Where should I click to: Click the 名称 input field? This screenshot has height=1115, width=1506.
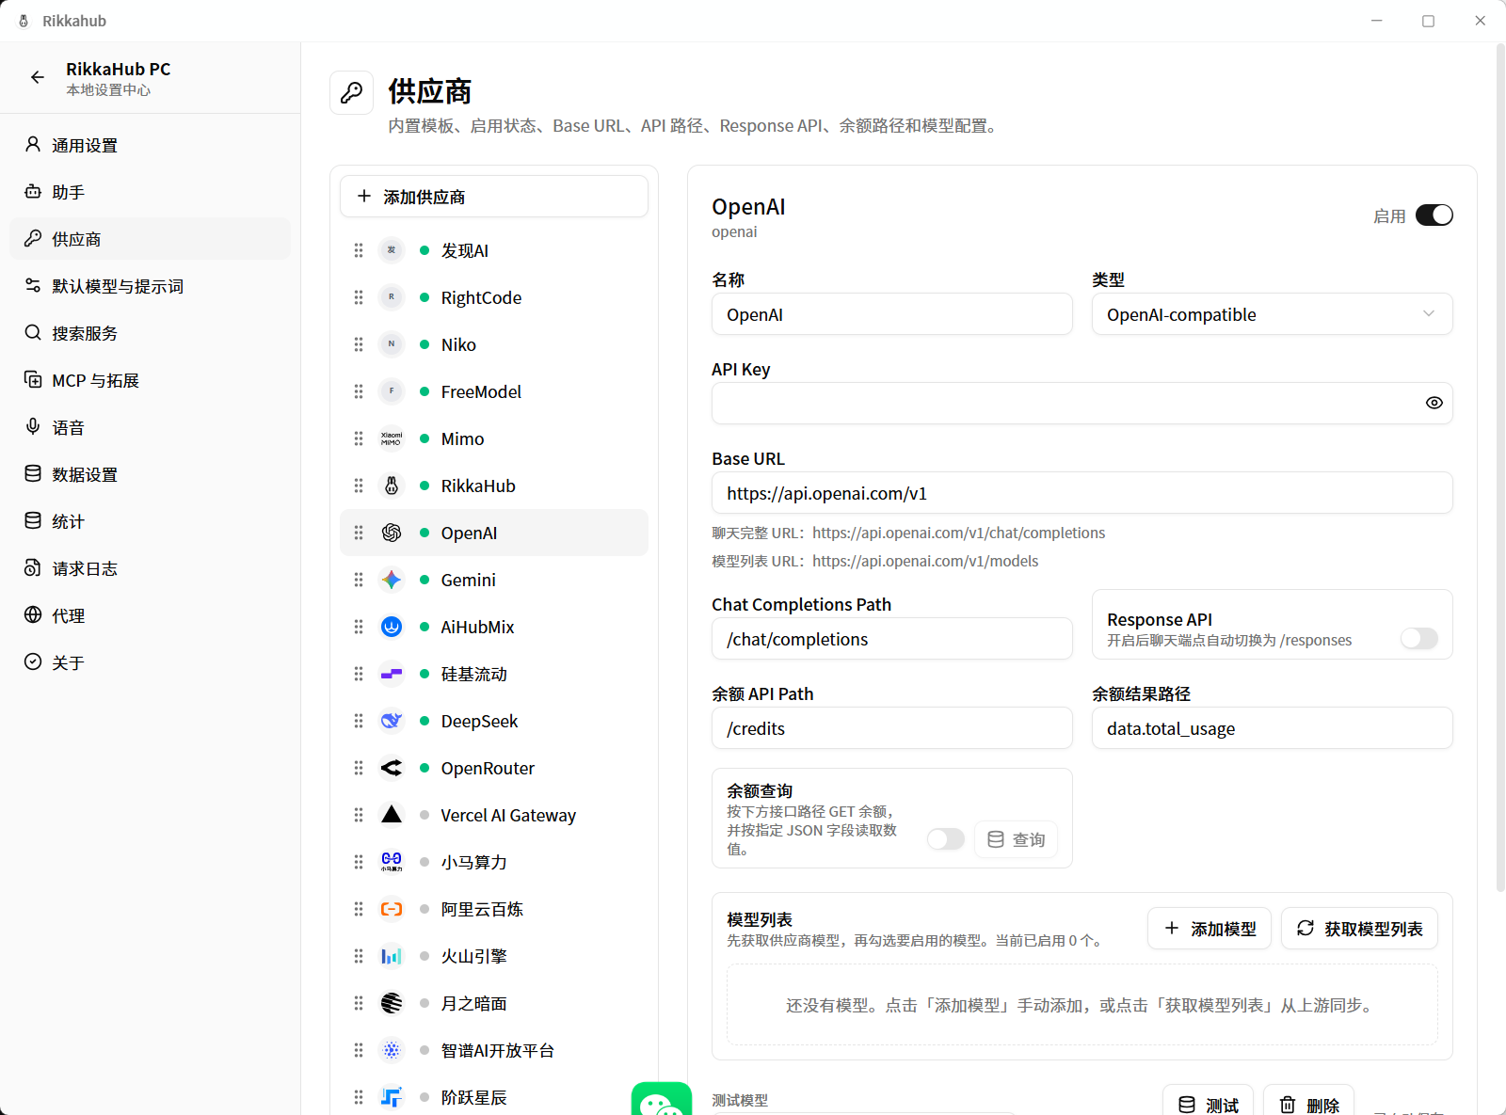point(892,314)
